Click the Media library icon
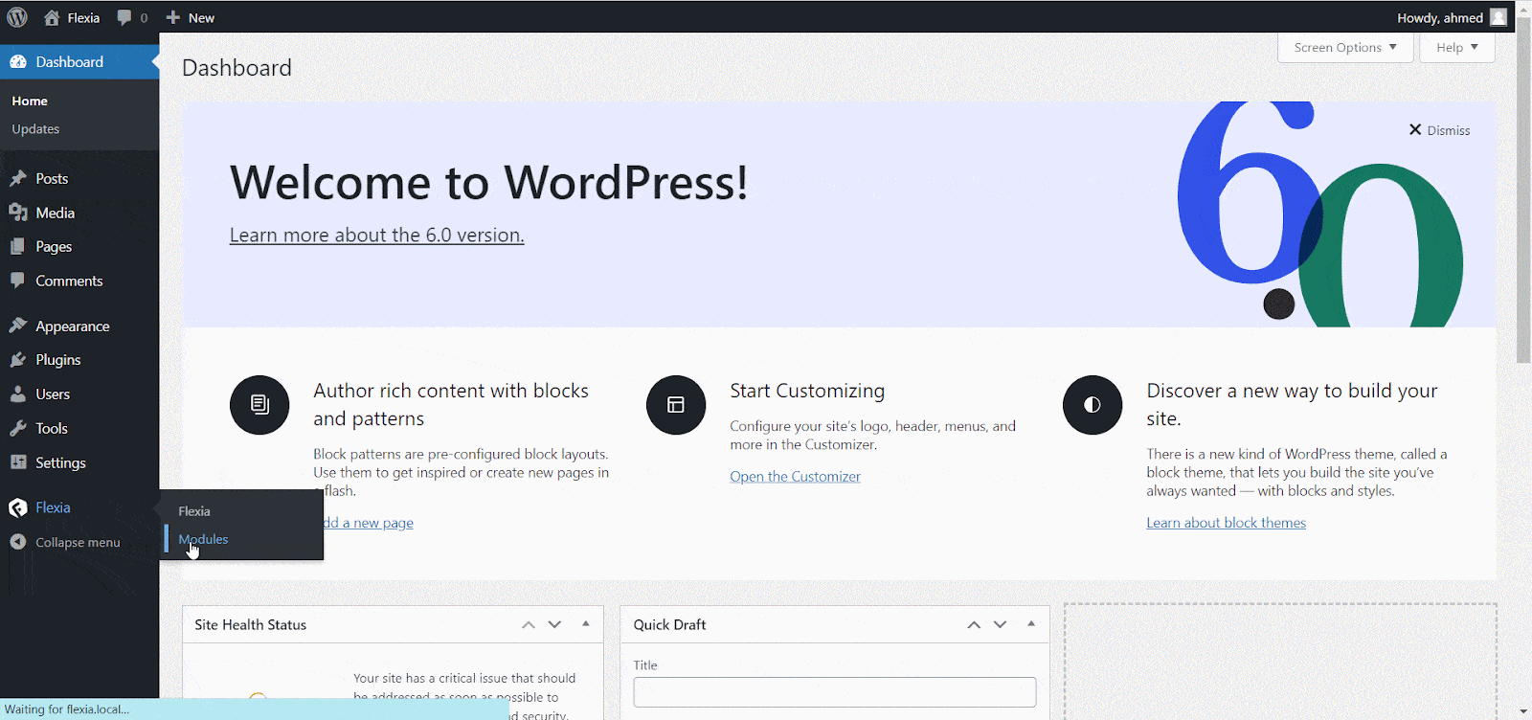 point(18,213)
